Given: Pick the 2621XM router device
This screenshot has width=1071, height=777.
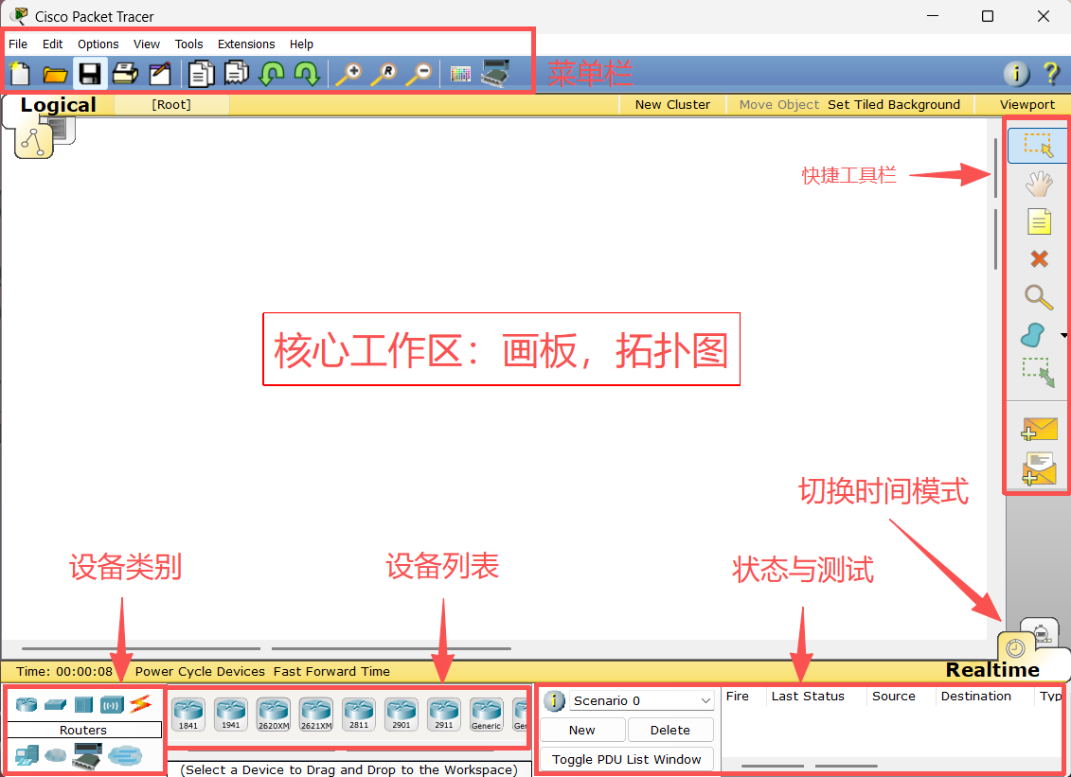Looking at the screenshot, I should click(x=316, y=715).
